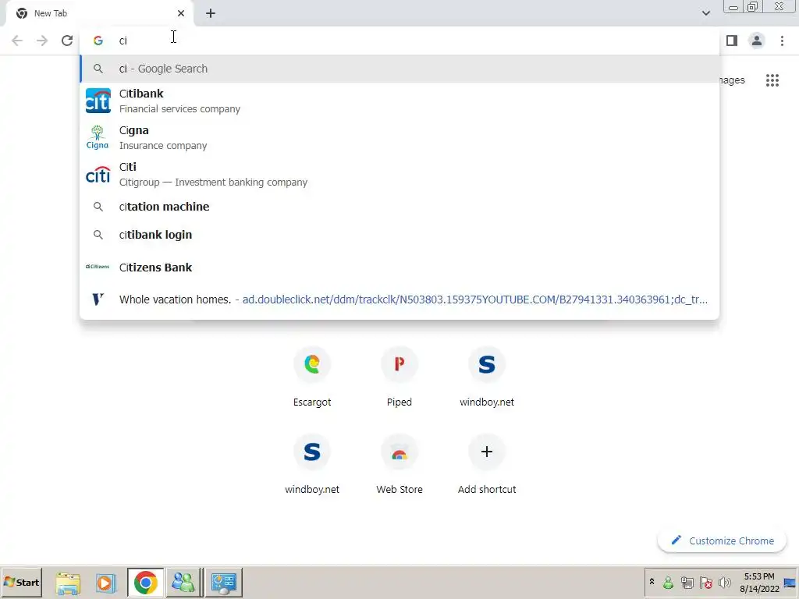Launch Windows Media Player from the taskbar
This screenshot has height=599, width=799.
106,583
